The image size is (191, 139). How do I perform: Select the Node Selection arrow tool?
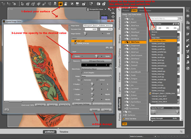pos(22,4)
